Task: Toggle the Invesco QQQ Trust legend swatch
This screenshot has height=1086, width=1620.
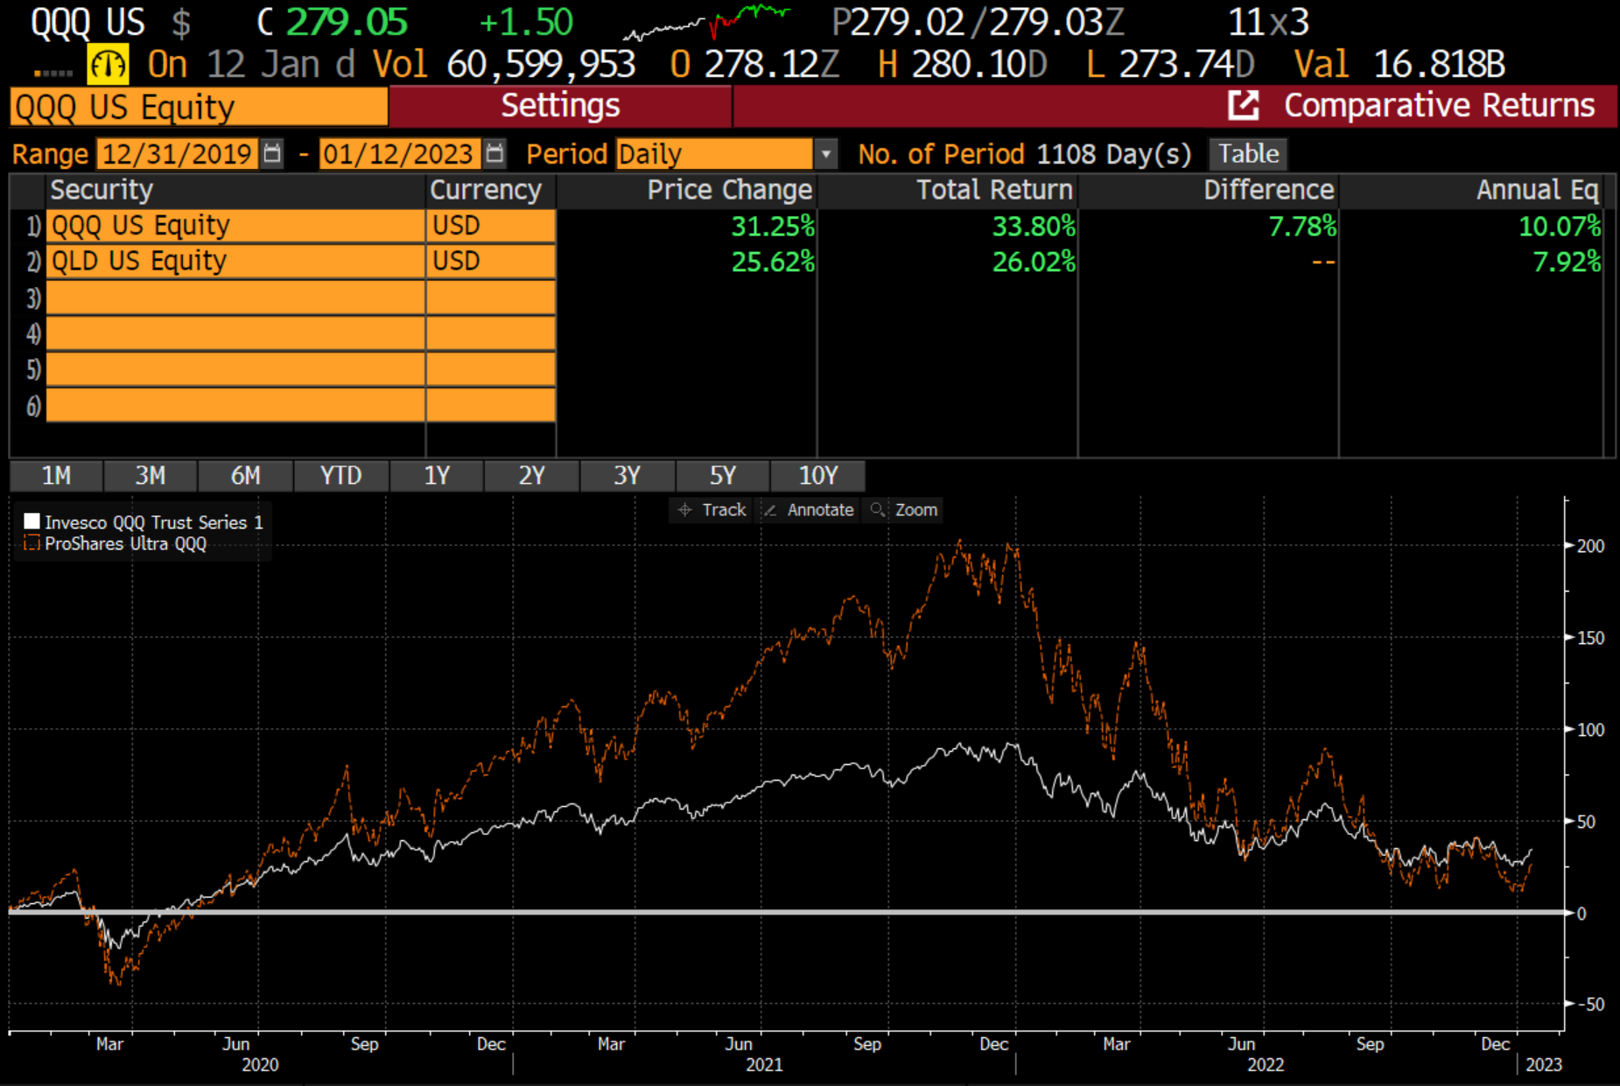Action: tap(32, 522)
